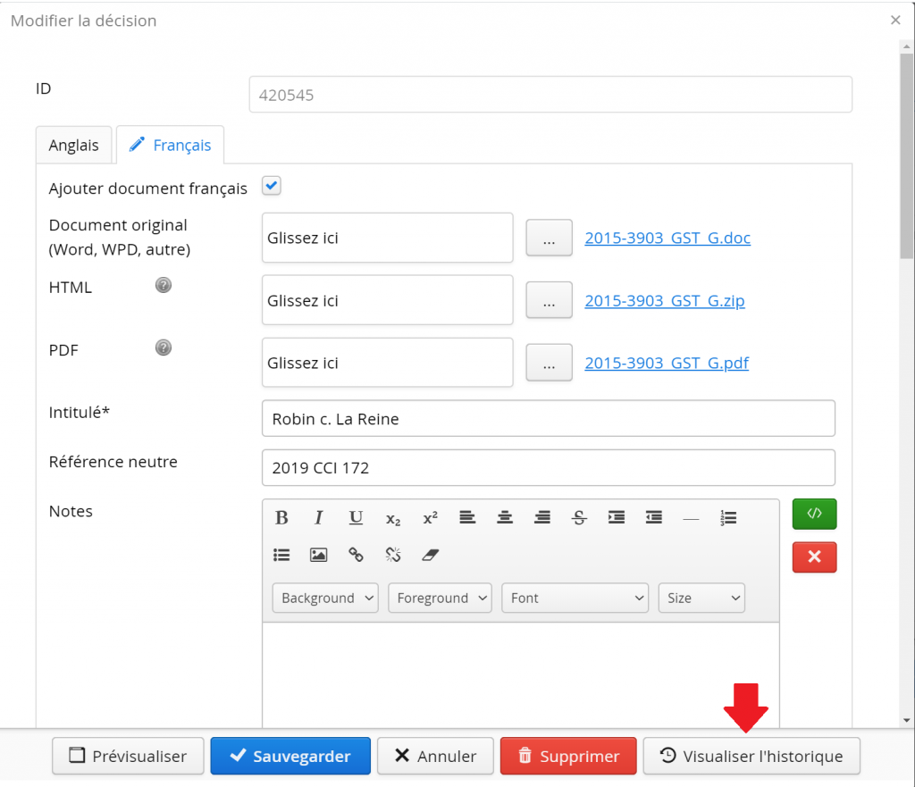Open the Size dropdown
Viewport: 915px width, 787px height.
tap(701, 598)
